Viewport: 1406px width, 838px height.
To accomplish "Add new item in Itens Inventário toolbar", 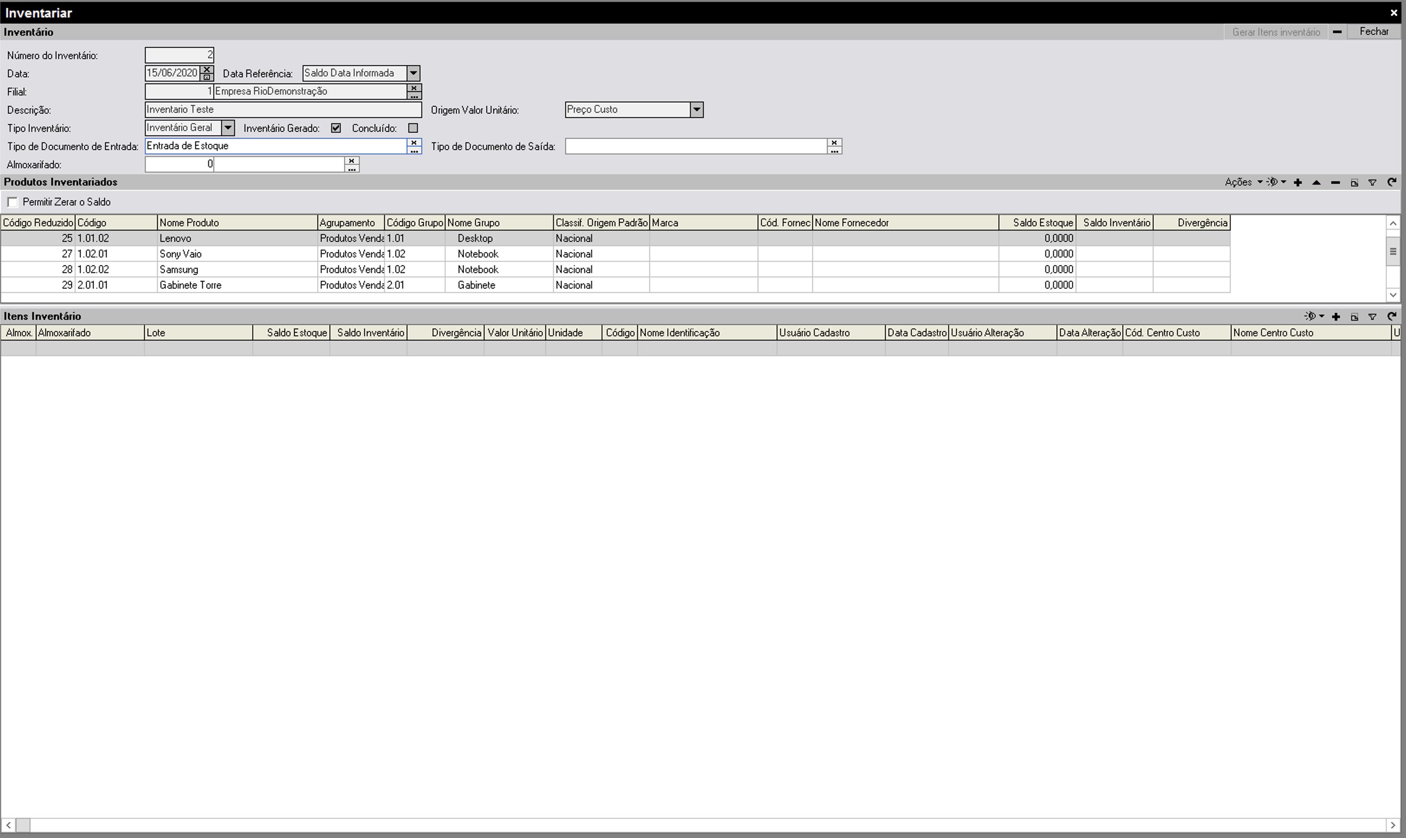I will [1335, 317].
